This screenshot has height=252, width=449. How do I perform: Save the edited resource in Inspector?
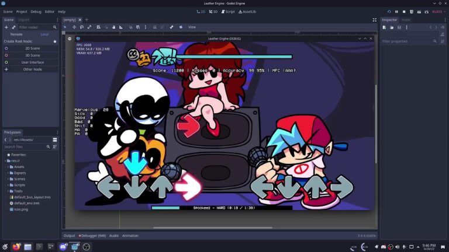point(399,27)
